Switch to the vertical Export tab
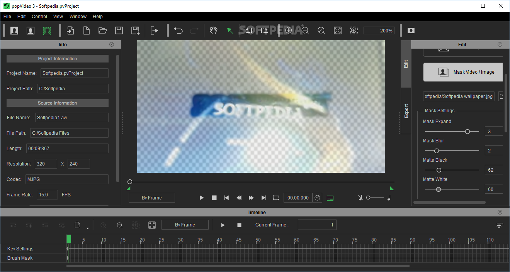This screenshot has width=510, height=272. coord(406,111)
